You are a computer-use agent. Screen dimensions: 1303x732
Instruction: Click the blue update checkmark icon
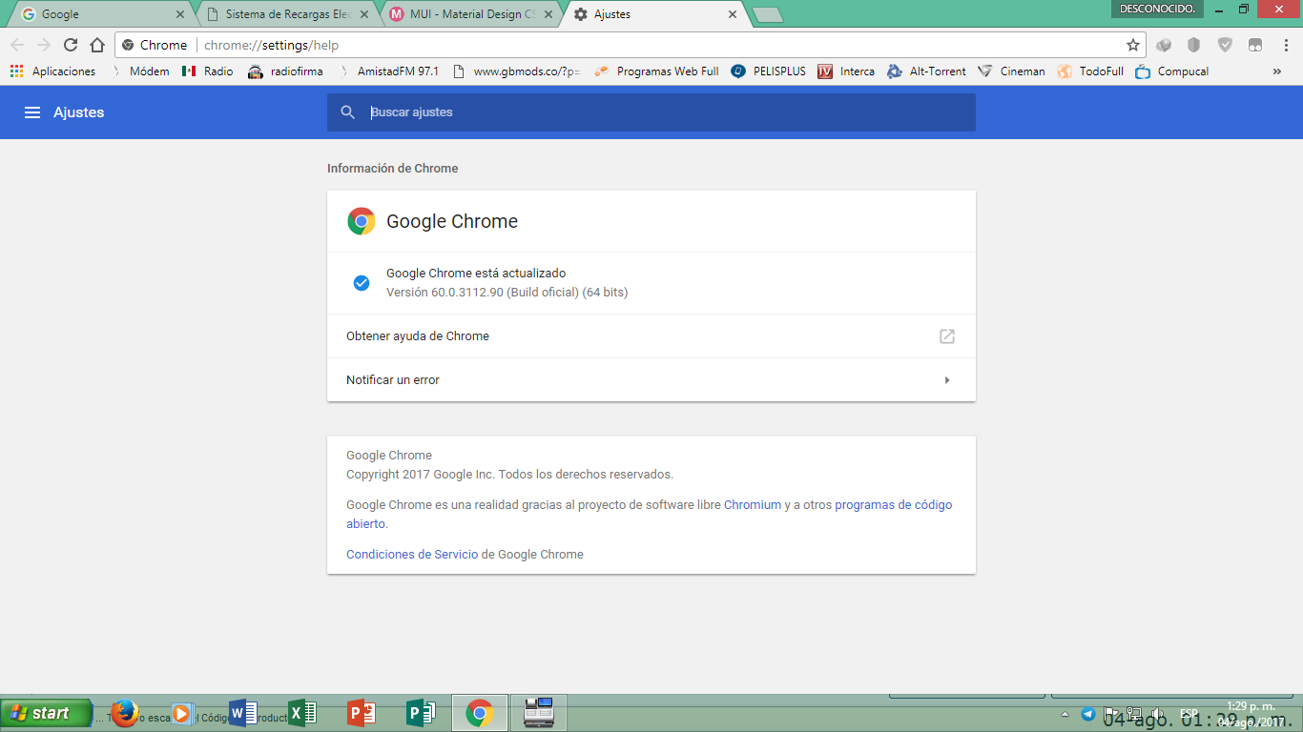[362, 283]
